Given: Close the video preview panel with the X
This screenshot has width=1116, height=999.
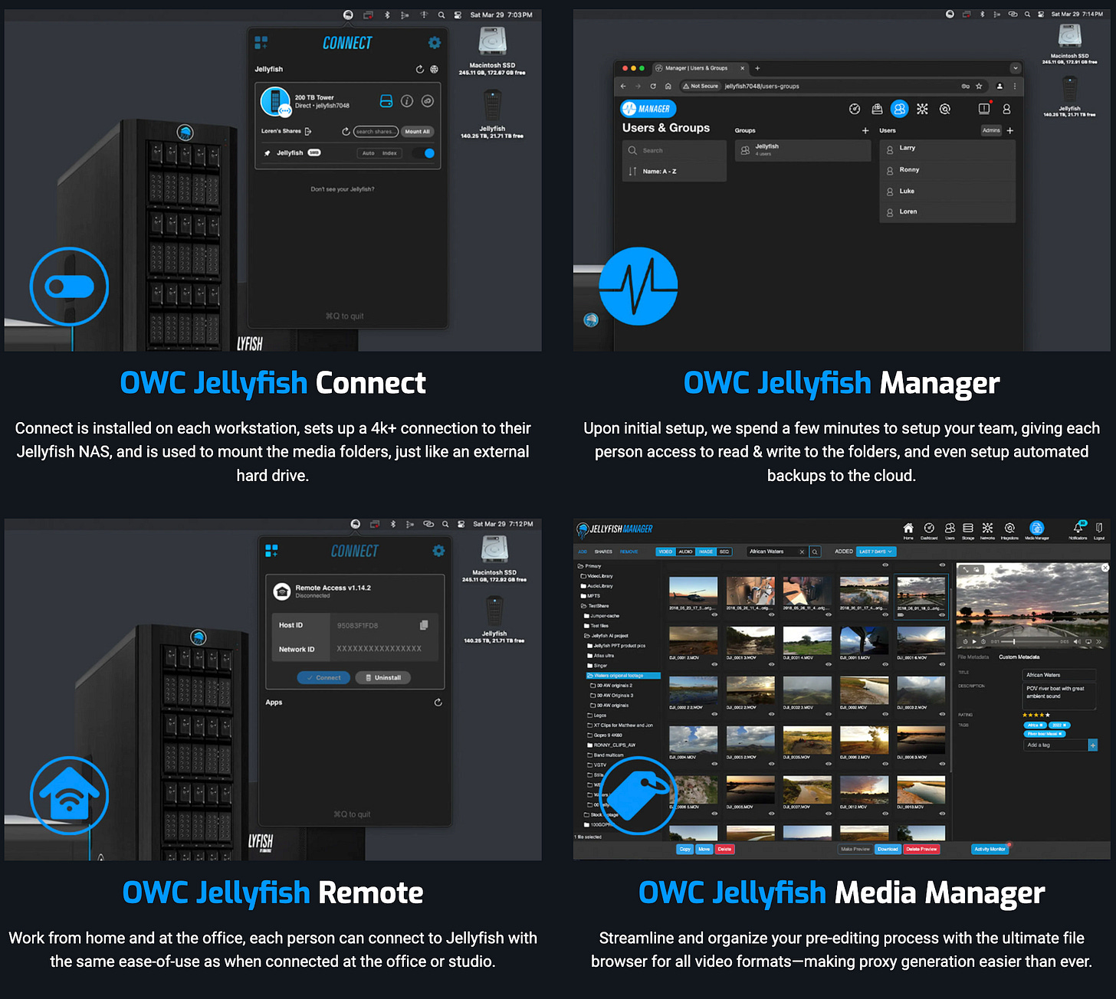Looking at the screenshot, I should 1105,568.
